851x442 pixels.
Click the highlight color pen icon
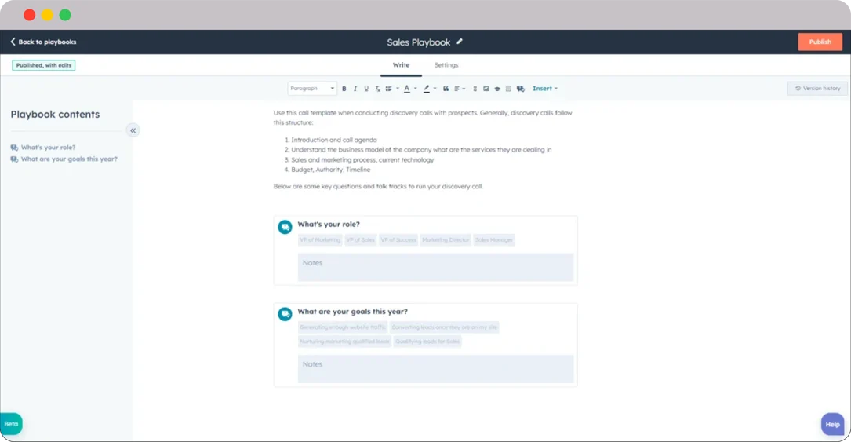427,89
